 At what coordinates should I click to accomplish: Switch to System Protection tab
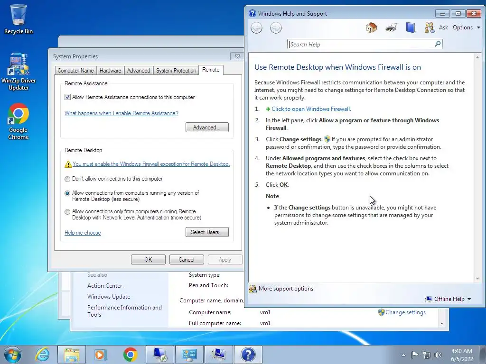[176, 71]
